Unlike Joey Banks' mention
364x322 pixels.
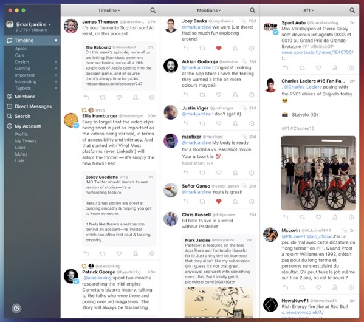tap(219, 48)
